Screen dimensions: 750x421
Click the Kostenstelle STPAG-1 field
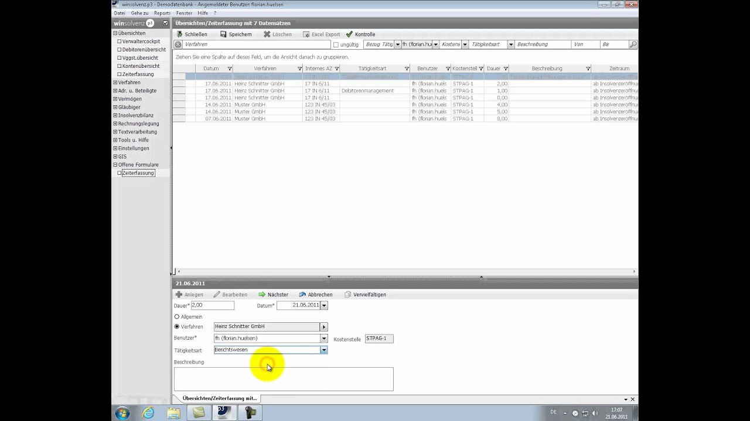coord(379,338)
